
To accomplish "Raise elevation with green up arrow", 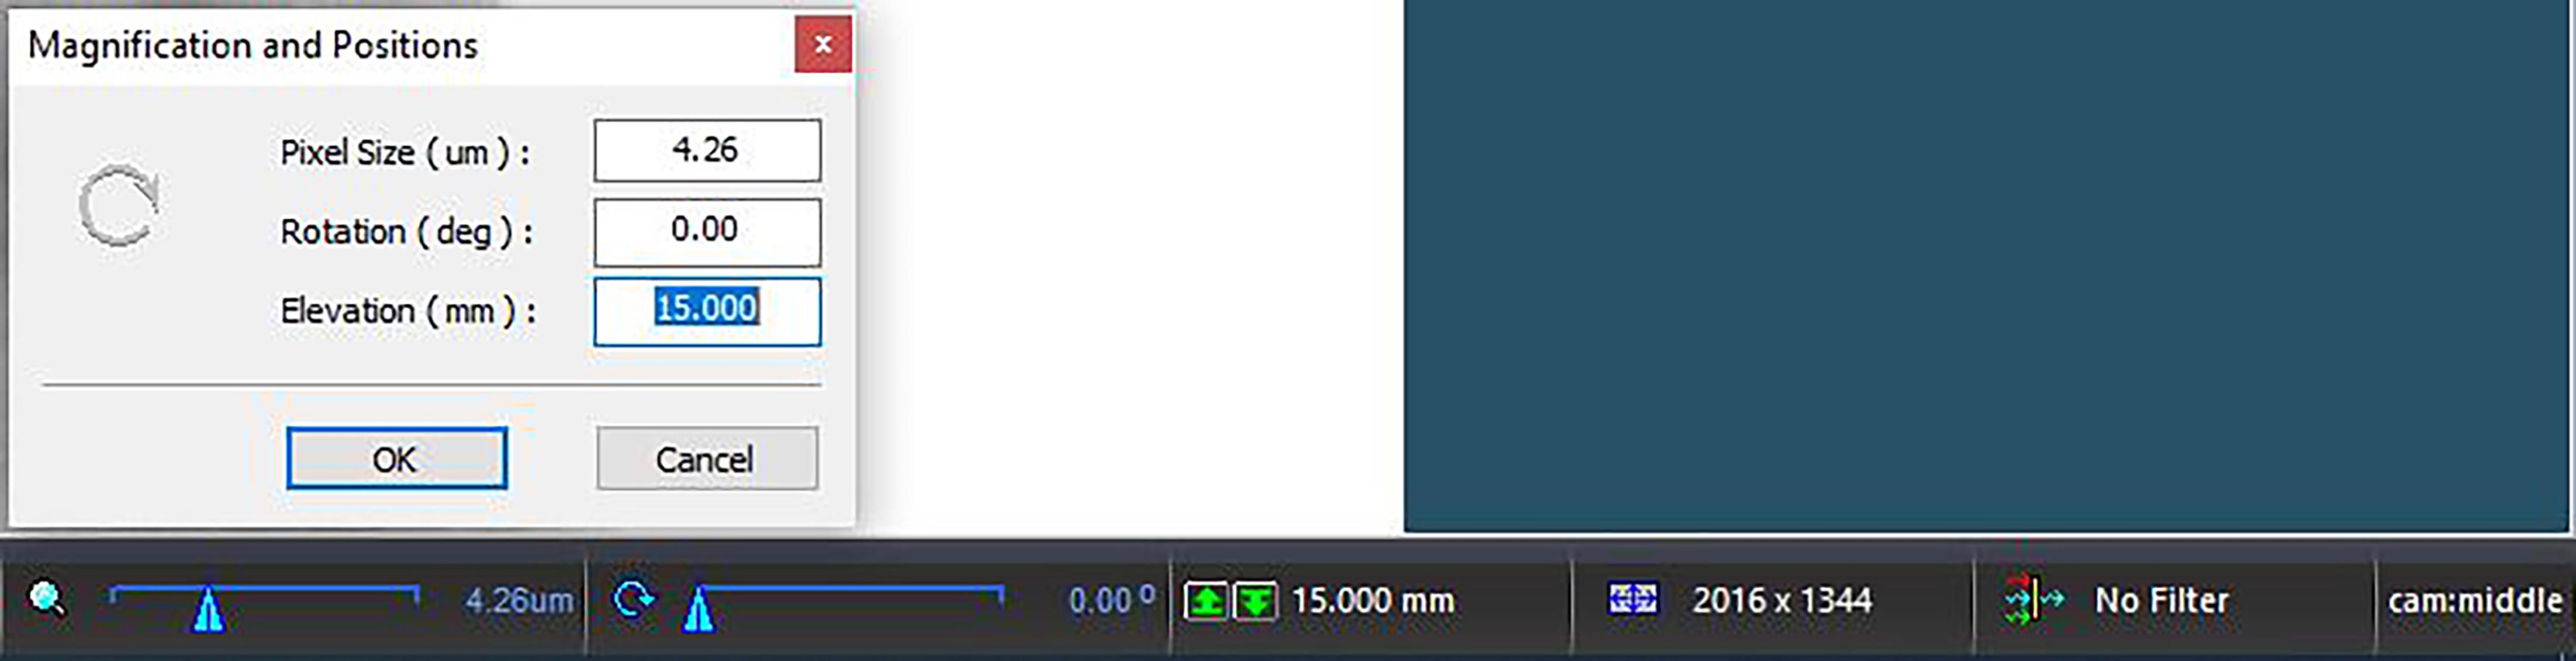I will (1206, 601).
